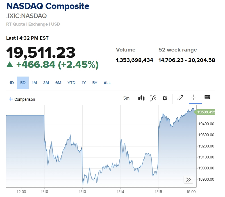Choose the 6M time range

58,83
